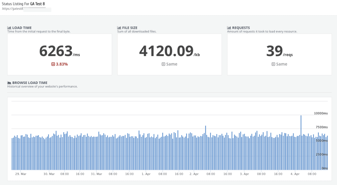Click the tallest bar spike near 4. Apr
Screen dimensions: 337x185
(x=301, y=143)
